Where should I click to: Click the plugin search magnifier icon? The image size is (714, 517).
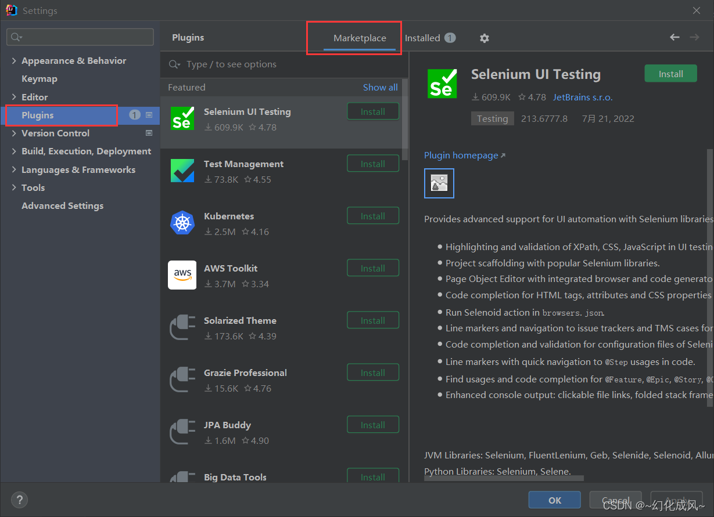tap(174, 64)
